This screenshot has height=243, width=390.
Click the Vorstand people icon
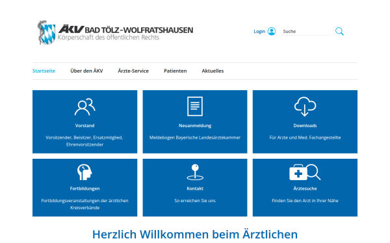click(x=84, y=107)
